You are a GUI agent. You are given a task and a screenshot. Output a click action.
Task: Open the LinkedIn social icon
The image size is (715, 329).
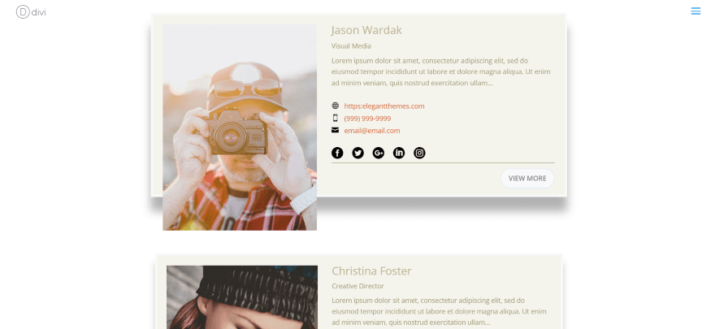pos(399,153)
